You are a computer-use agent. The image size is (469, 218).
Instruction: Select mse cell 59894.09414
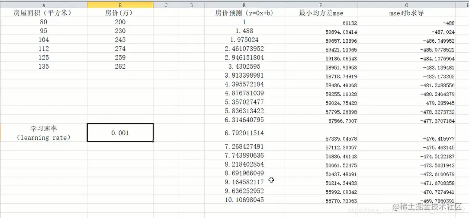pos(321,31)
